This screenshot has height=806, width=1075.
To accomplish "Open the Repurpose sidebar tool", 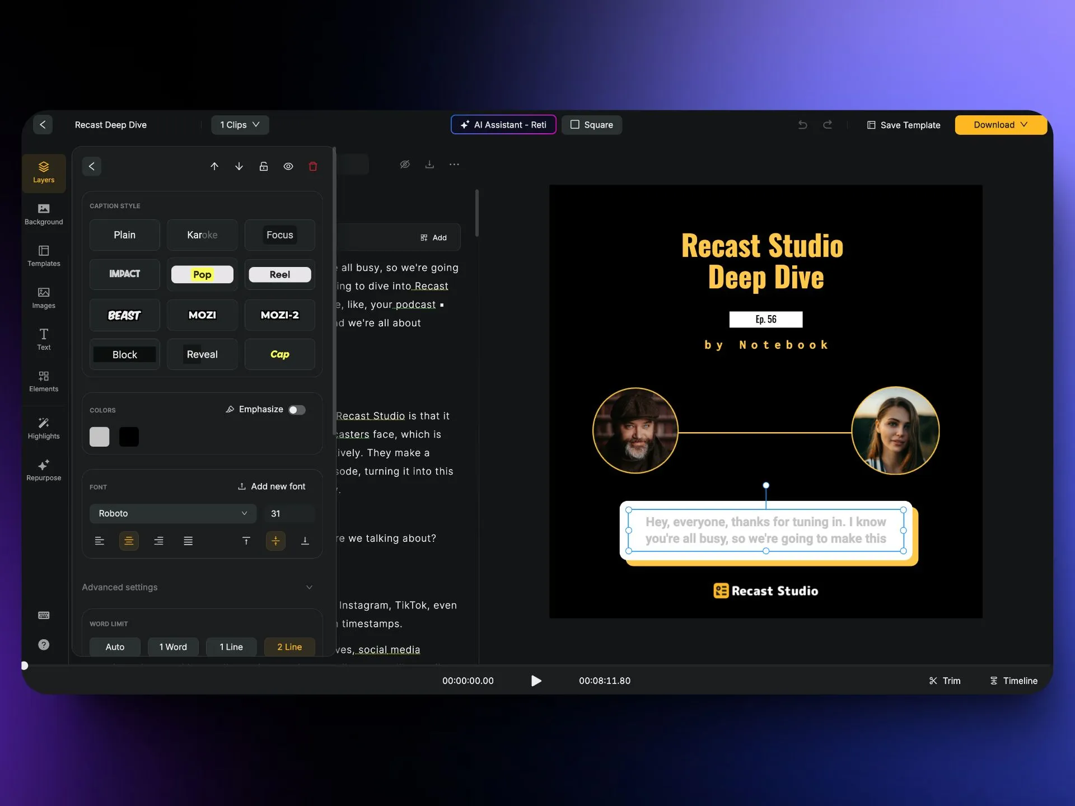I will point(44,470).
